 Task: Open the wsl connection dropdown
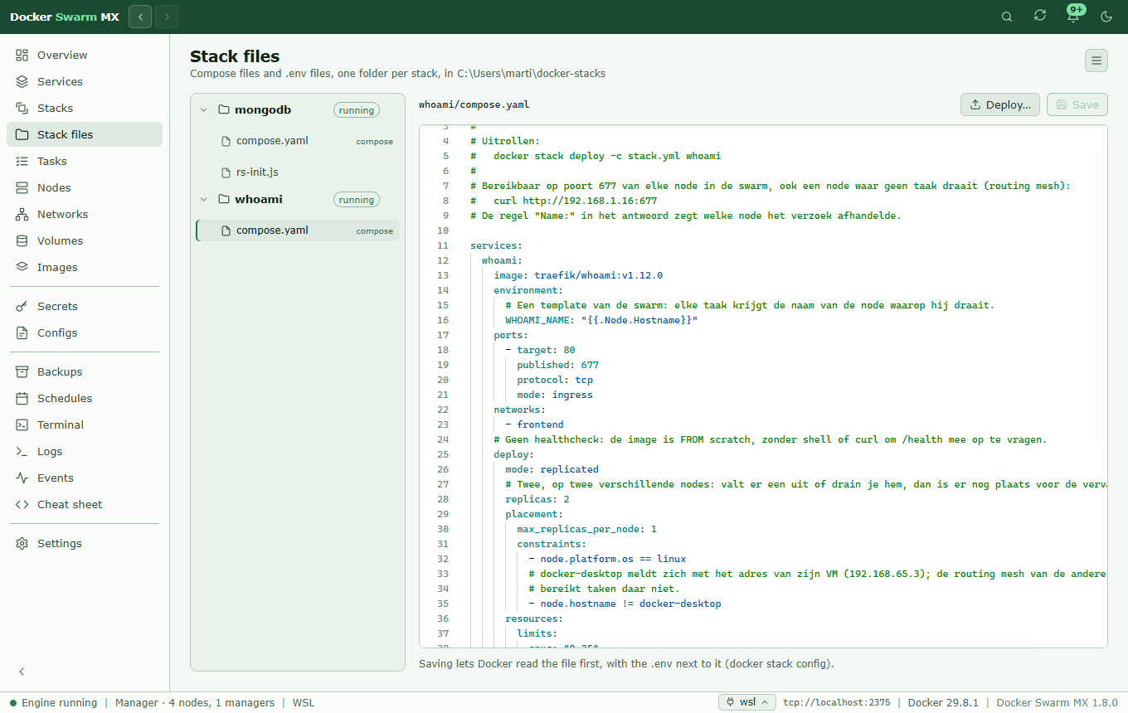(x=747, y=702)
